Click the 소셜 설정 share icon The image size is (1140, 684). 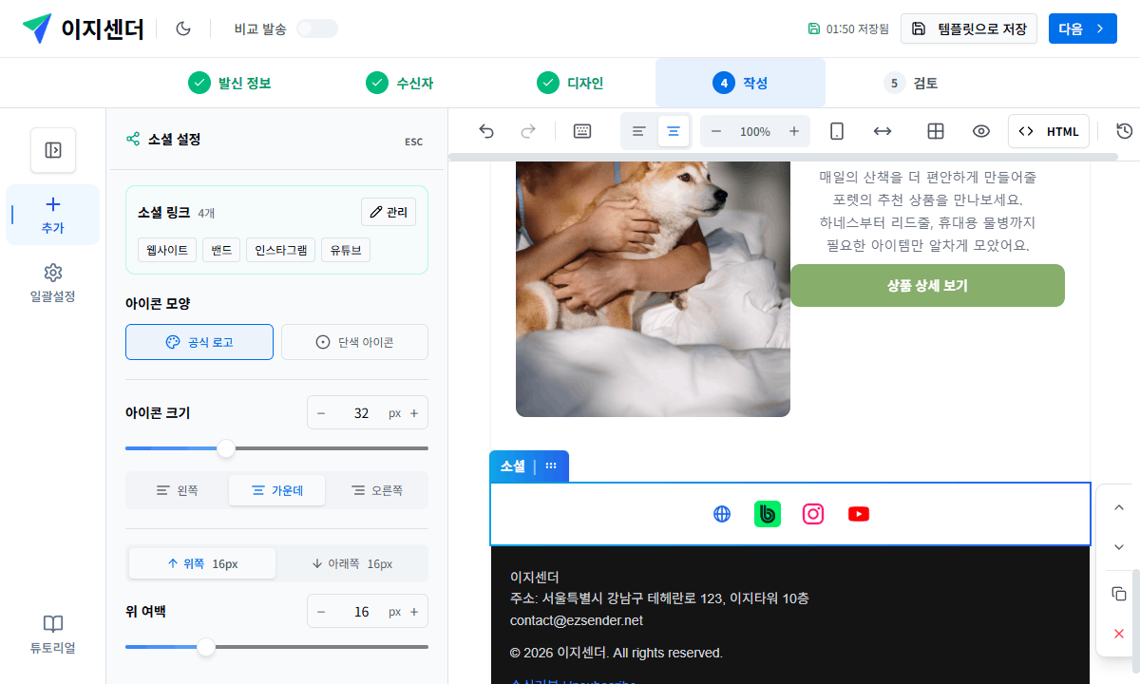coord(133,140)
